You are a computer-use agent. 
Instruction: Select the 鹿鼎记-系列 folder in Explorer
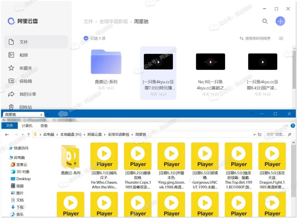70,160
